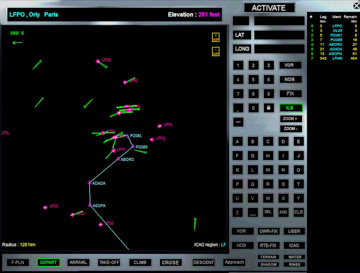This screenshot has height=273, width=360.
Task: Toggle the WATER map display
Action: point(294,257)
